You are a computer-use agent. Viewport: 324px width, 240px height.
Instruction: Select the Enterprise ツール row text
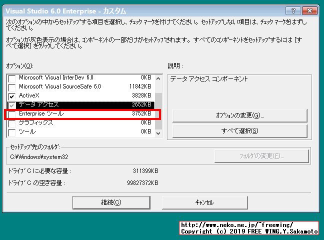coord(41,113)
